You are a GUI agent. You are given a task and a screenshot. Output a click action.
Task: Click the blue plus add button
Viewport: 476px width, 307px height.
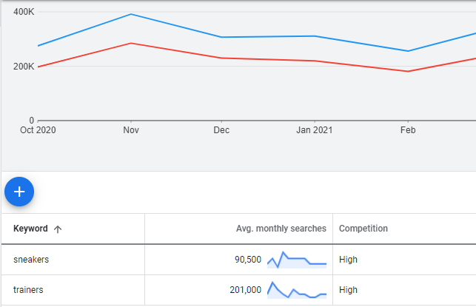tap(19, 192)
